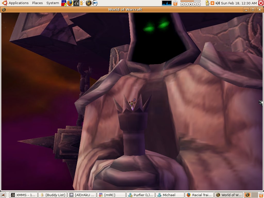Launch XMMS from the top panel launcher
264x198 pixels.
76,3
